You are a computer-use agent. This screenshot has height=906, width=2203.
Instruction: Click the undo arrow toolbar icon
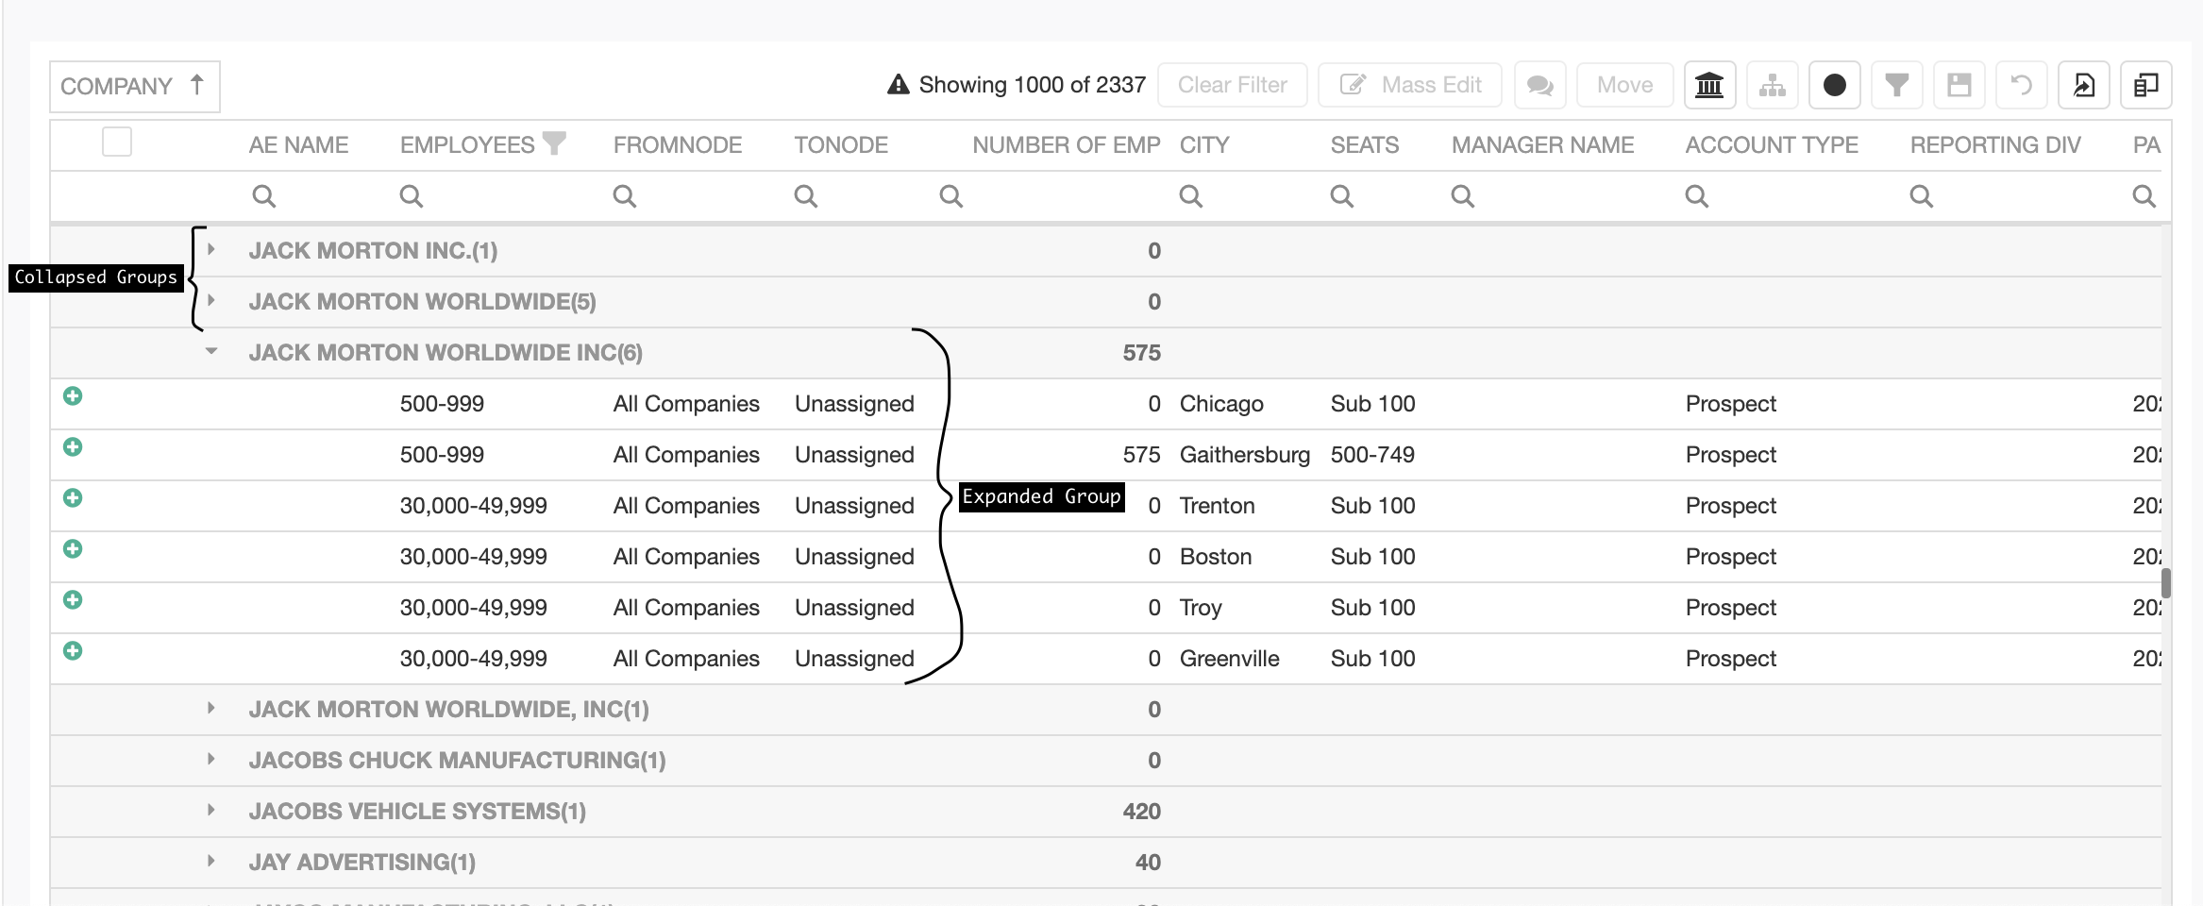coord(2021,85)
